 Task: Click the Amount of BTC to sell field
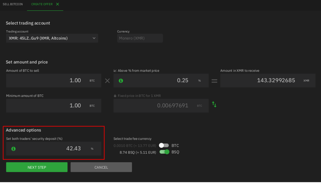coord(48,80)
